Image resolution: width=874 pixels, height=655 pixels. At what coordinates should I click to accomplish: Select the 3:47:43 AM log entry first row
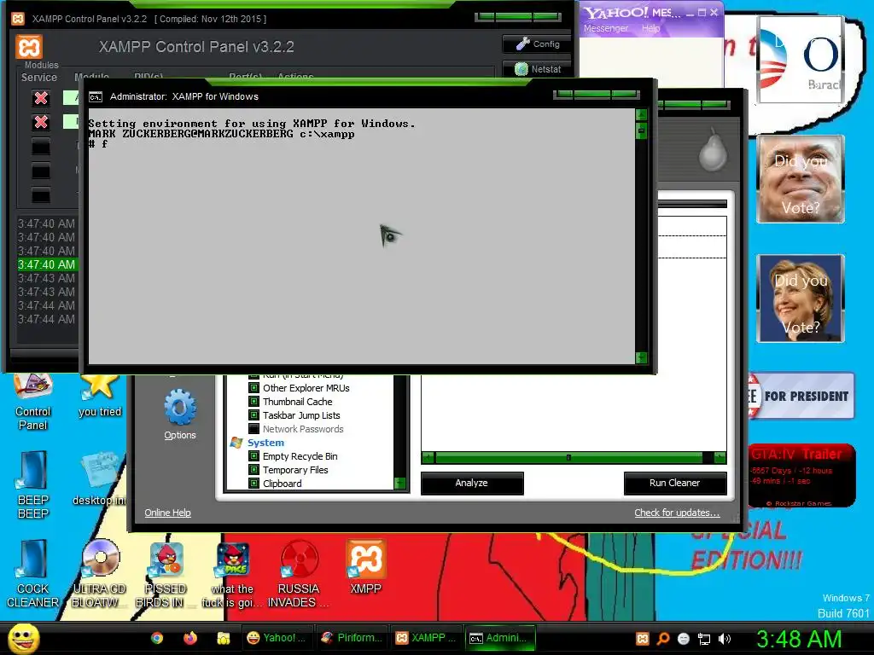pyautogui.click(x=47, y=278)
